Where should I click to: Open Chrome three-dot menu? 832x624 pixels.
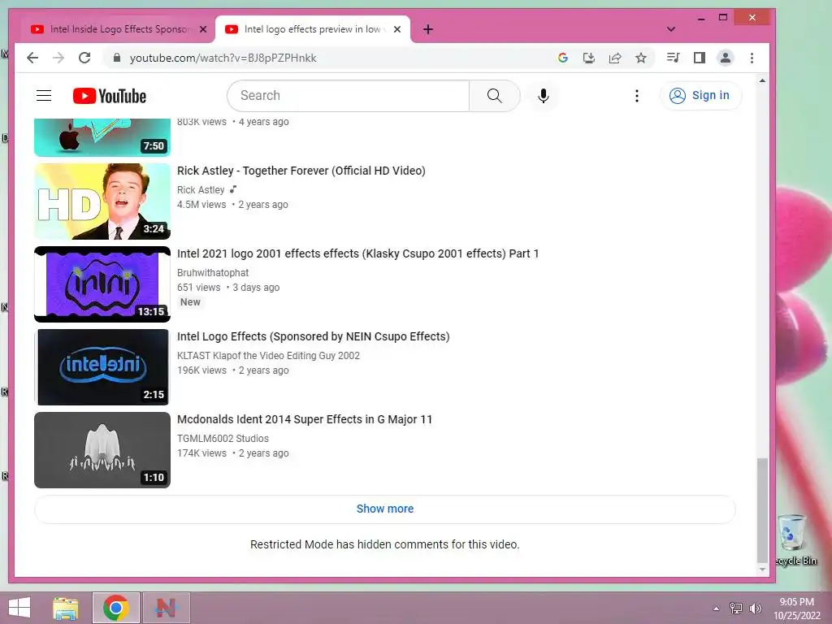[x=752, y=58]
